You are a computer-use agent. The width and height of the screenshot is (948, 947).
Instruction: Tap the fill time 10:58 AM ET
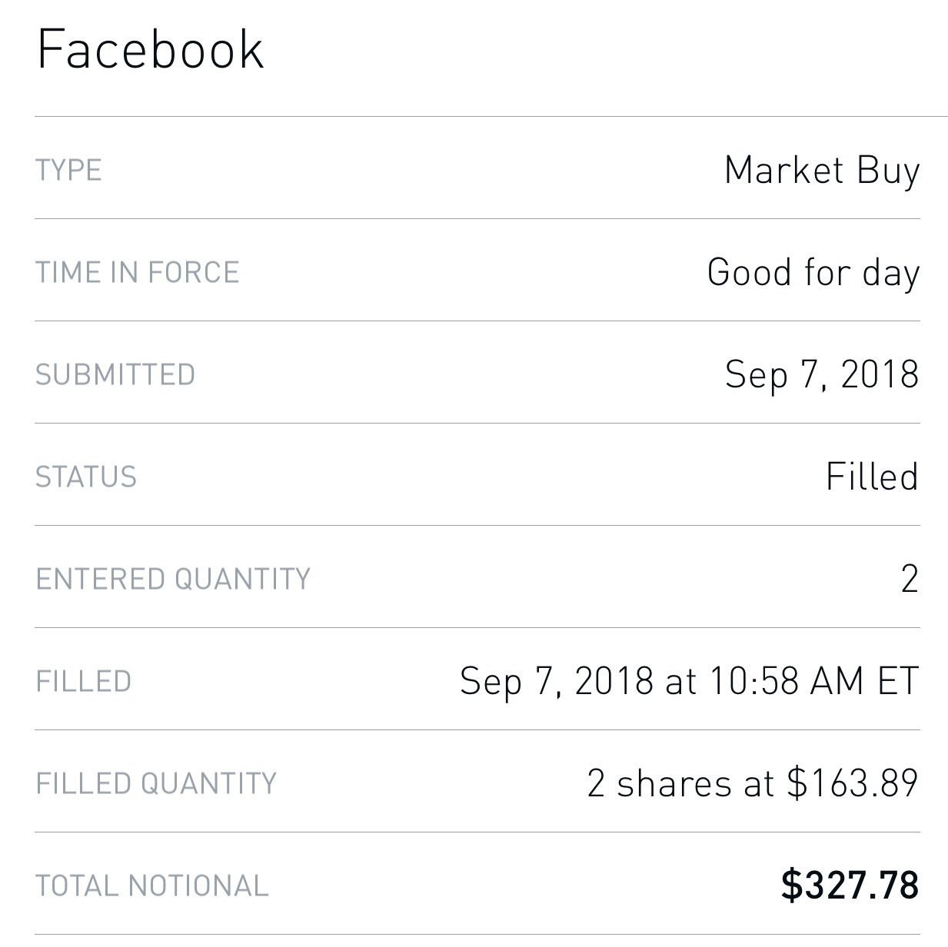coord(813,681)
